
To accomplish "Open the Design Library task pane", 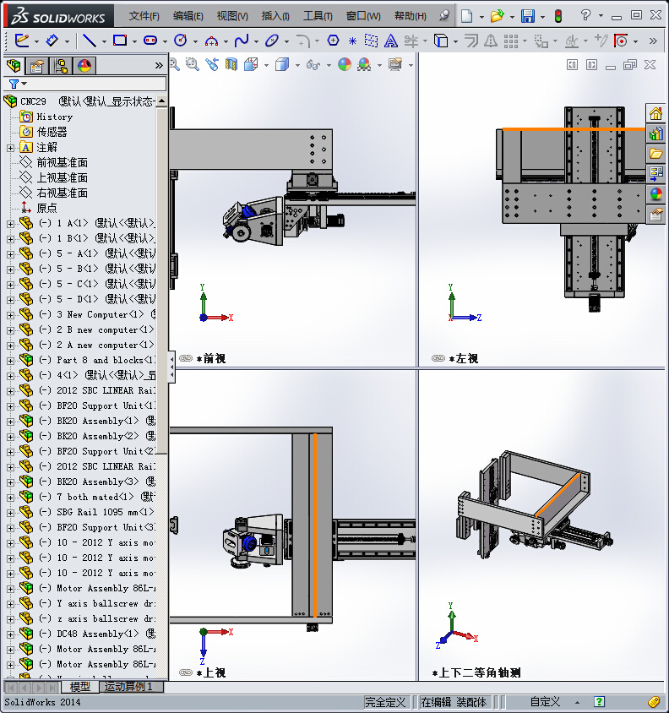I will coord(655,133).
